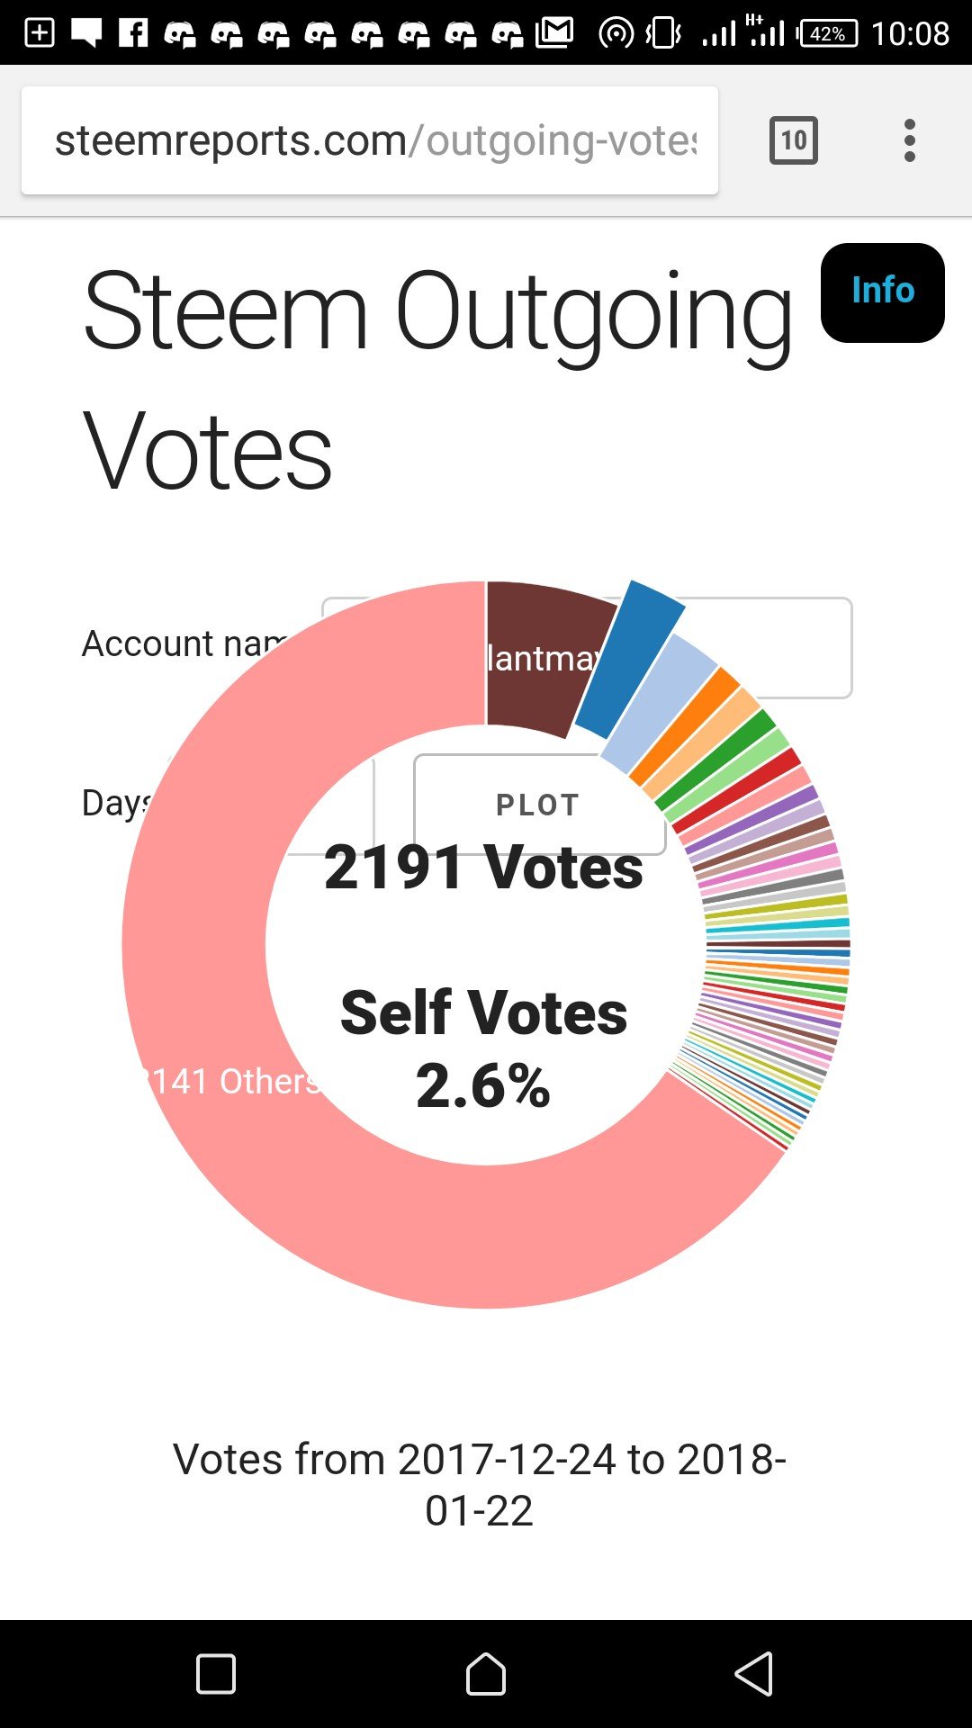Click the Steem Outgoing Votes heading
This screenshot has width=972, height=1728.
click(438, 380)
